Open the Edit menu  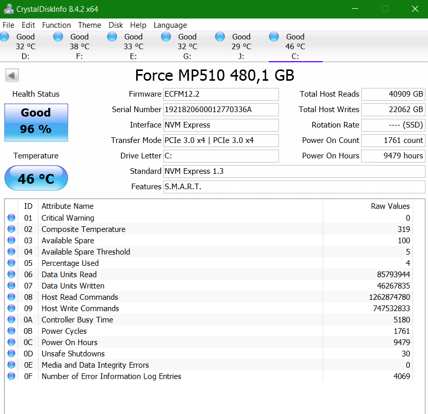pyautogui.click(x=28, y=25)
